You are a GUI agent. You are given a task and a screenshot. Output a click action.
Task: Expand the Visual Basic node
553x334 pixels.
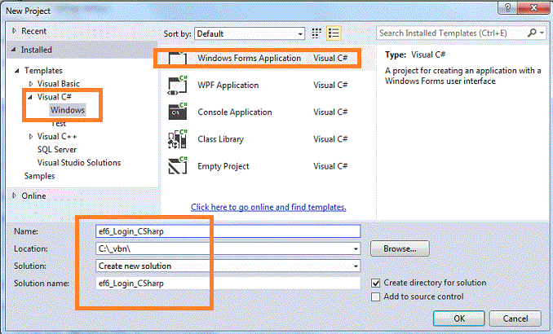(31, 84)
